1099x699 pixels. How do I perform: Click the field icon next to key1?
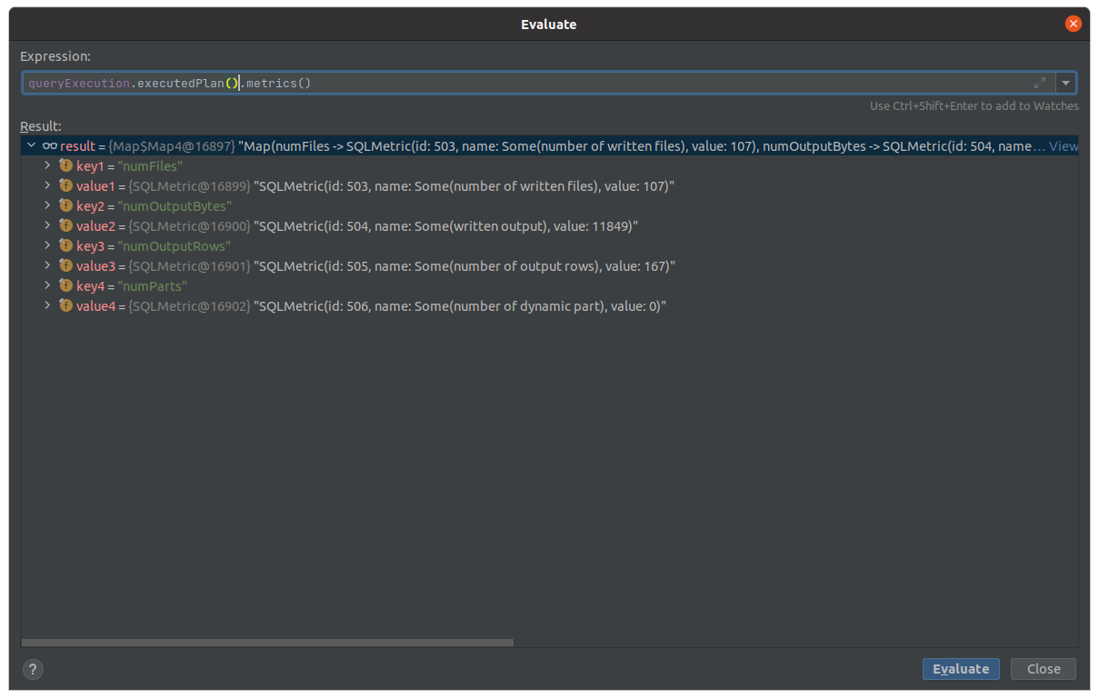[x=65, y=165]
